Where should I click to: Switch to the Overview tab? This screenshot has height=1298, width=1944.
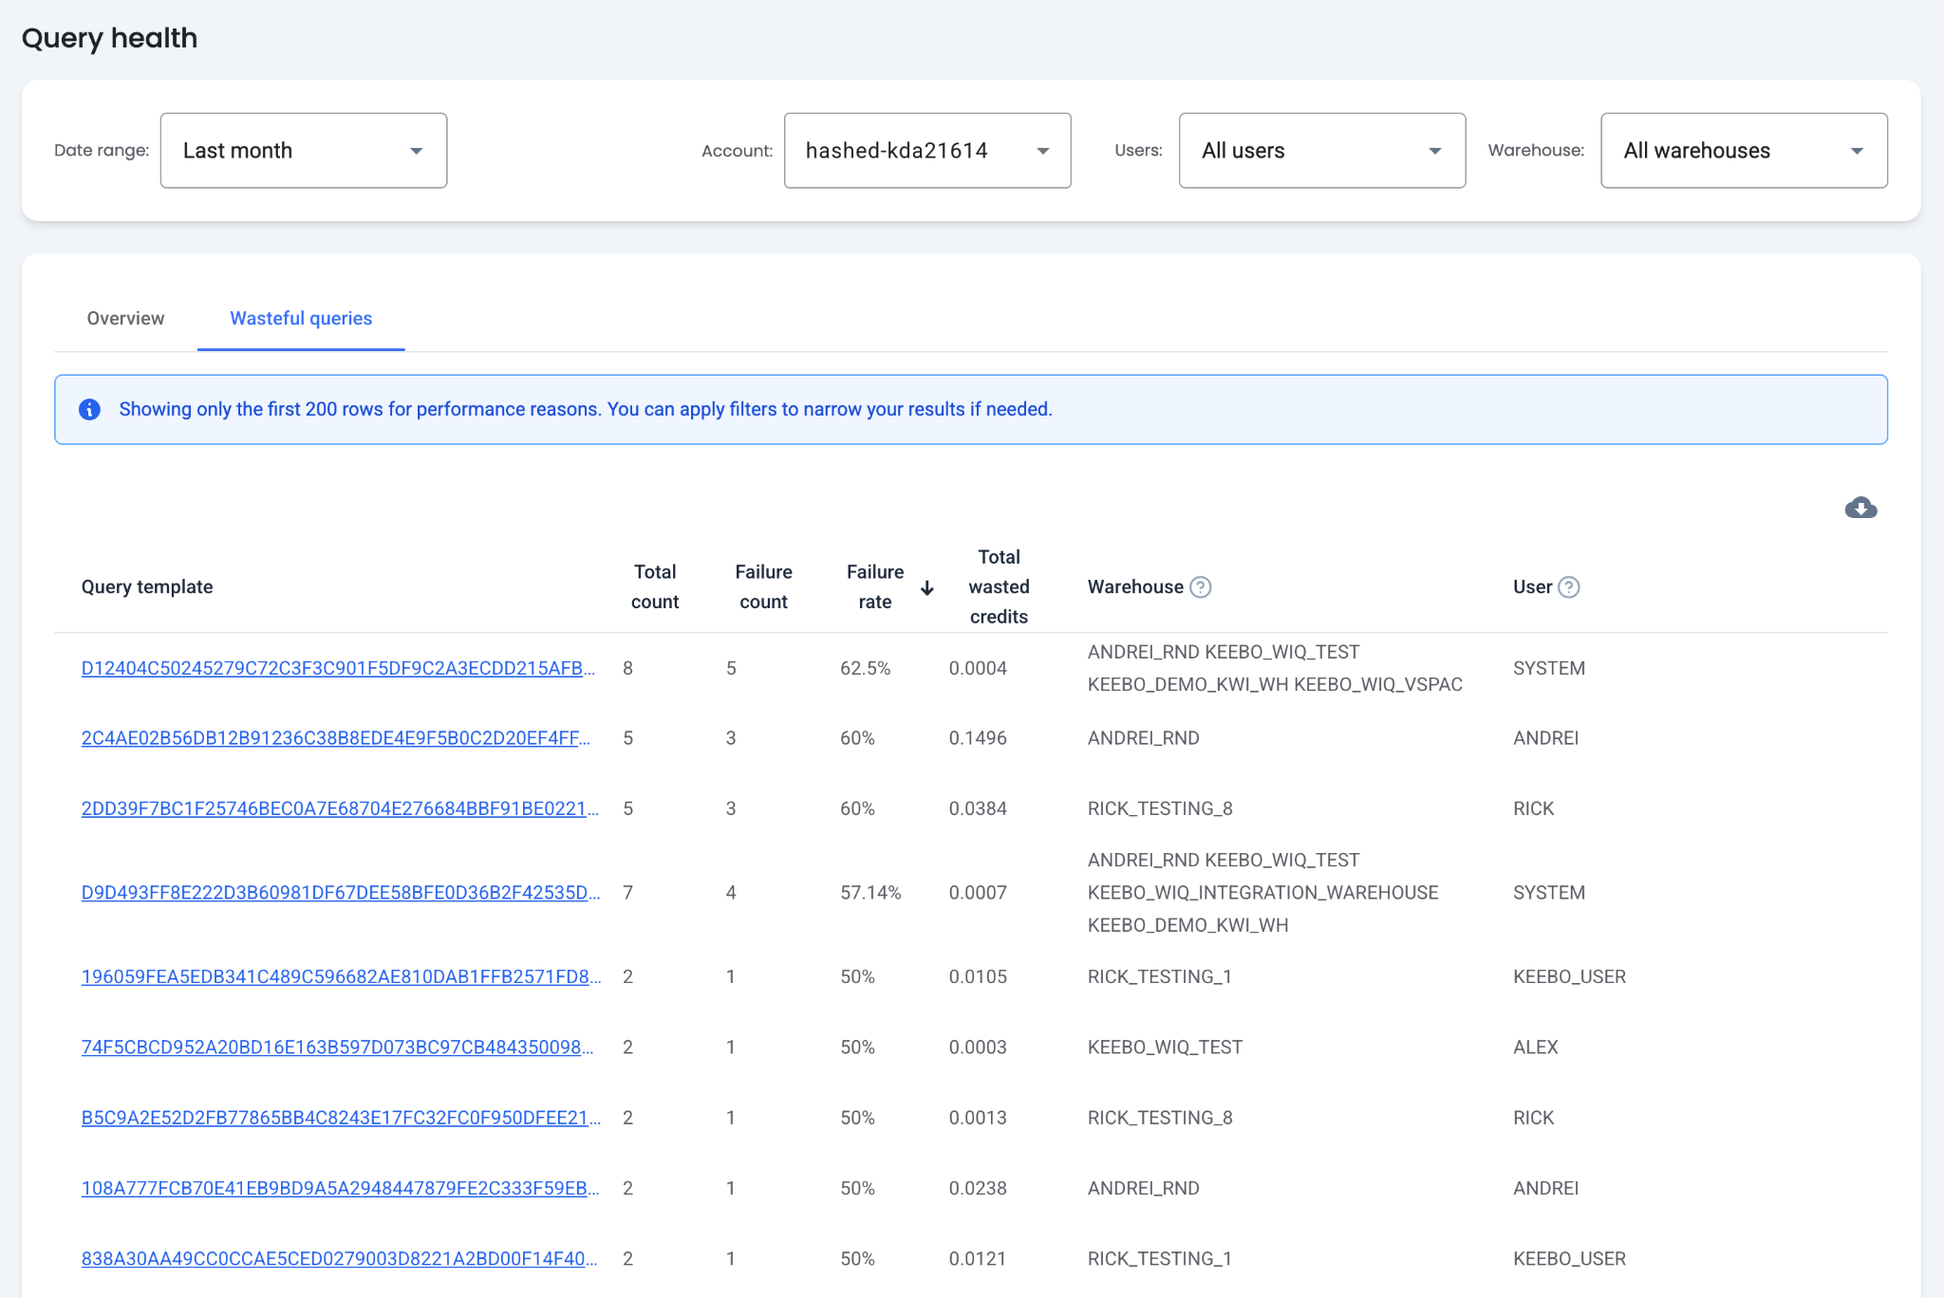pyautogui.click(x=125, y=319)
